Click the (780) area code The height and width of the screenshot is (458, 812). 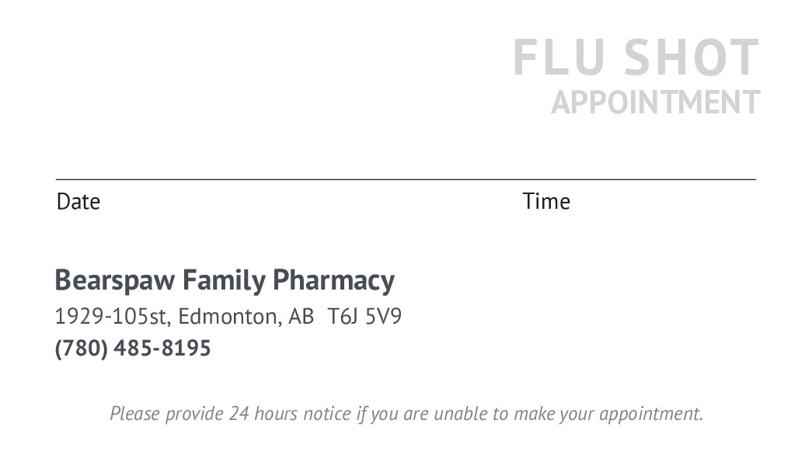point(81,349)
